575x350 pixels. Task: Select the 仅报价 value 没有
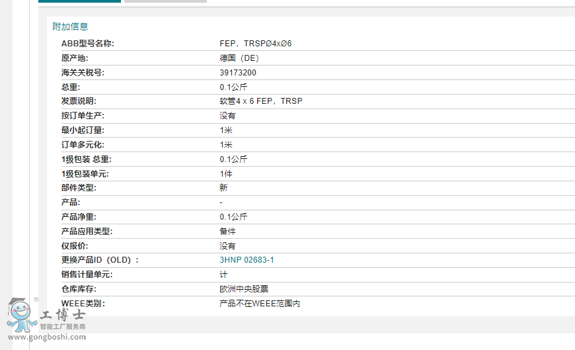(x=227, y=246)
